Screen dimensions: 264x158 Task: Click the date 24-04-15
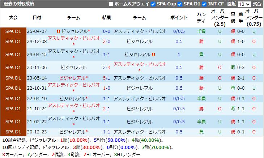point(37,55)
